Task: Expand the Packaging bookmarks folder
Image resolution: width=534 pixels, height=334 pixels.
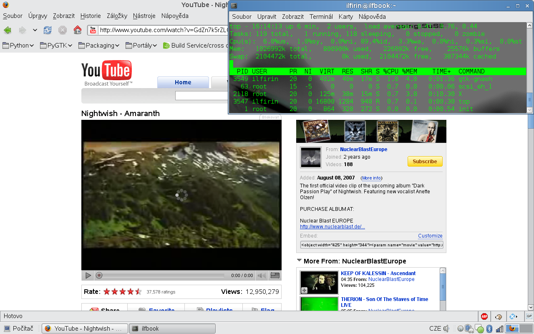Action: [99, 46]
